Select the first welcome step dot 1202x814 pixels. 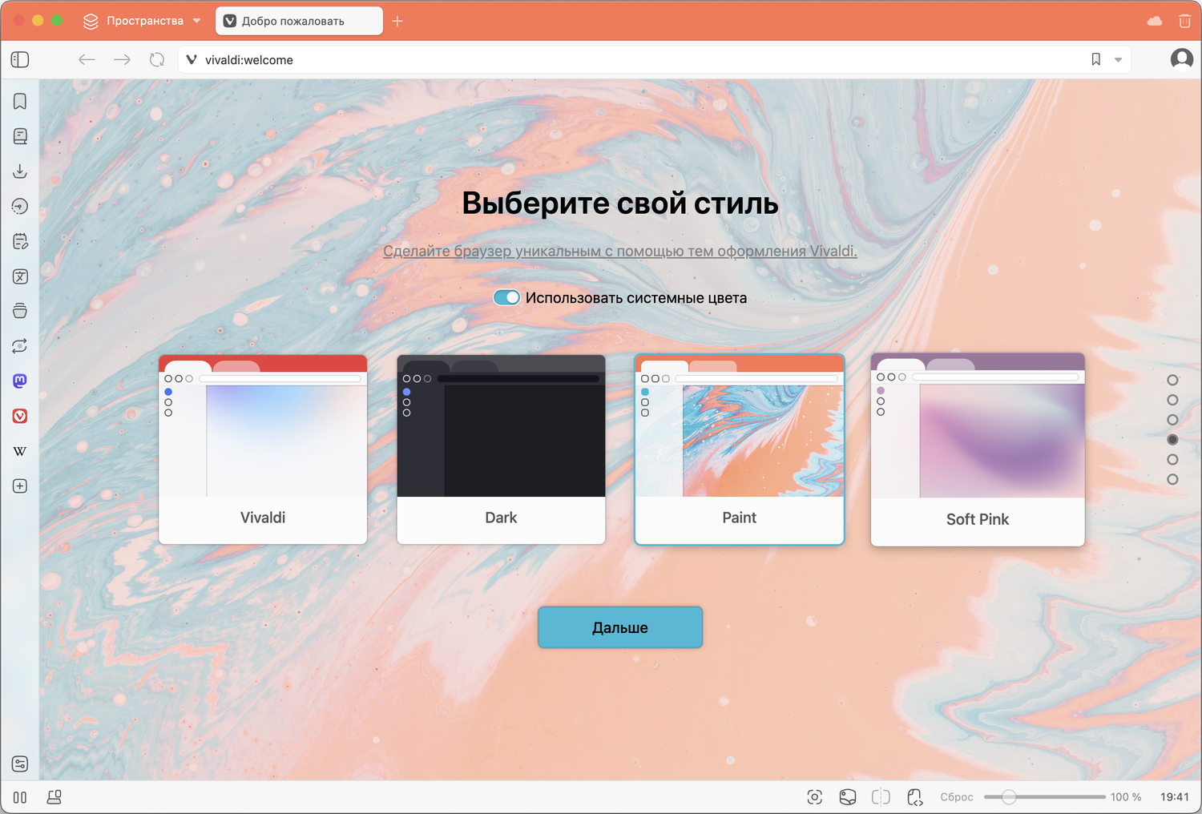pos(1172,381)
